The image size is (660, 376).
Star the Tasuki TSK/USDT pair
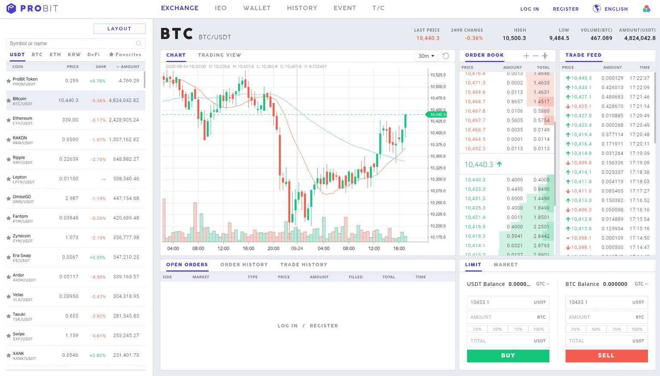click(x=9, y=316)
